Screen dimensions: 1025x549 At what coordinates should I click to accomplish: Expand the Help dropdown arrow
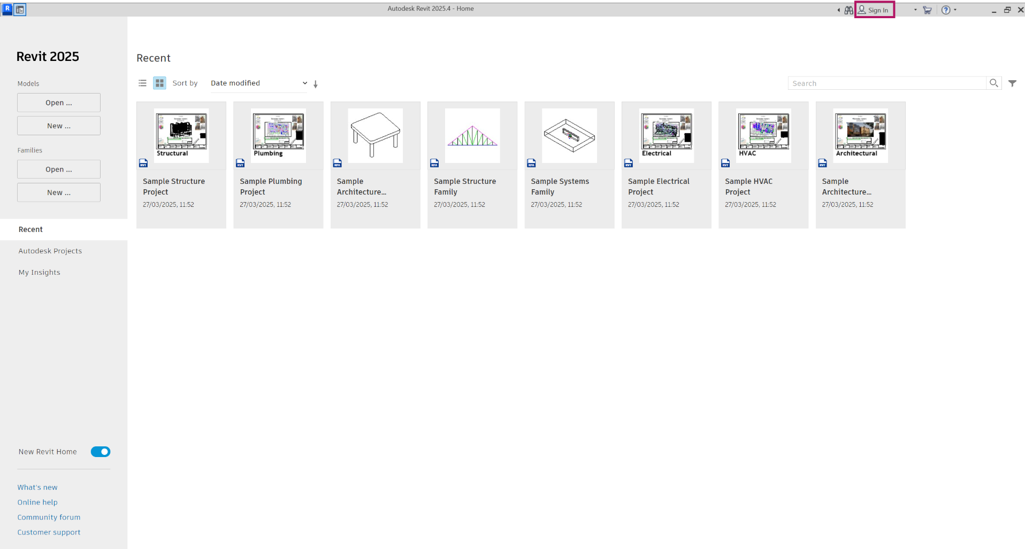[955, 10]
